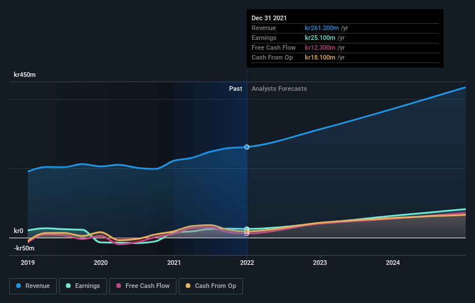Click the Revenue row label in tooltip
475x303 pixels.
click(264, 28)
